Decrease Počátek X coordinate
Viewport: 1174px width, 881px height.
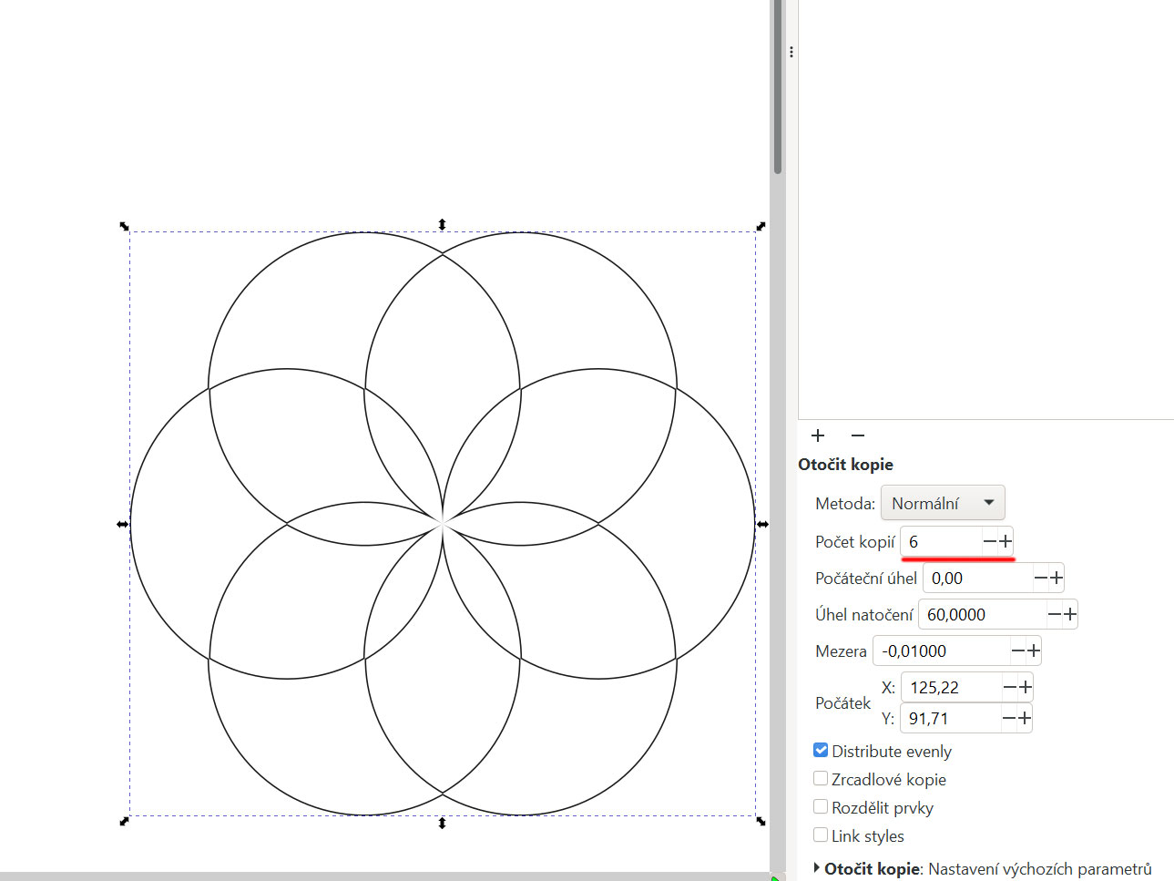click(x=1009, y=687)
